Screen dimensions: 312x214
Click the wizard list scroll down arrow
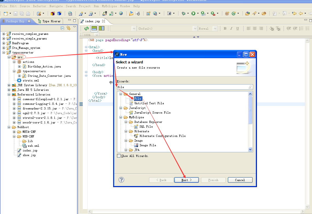[x=250, y=150]
